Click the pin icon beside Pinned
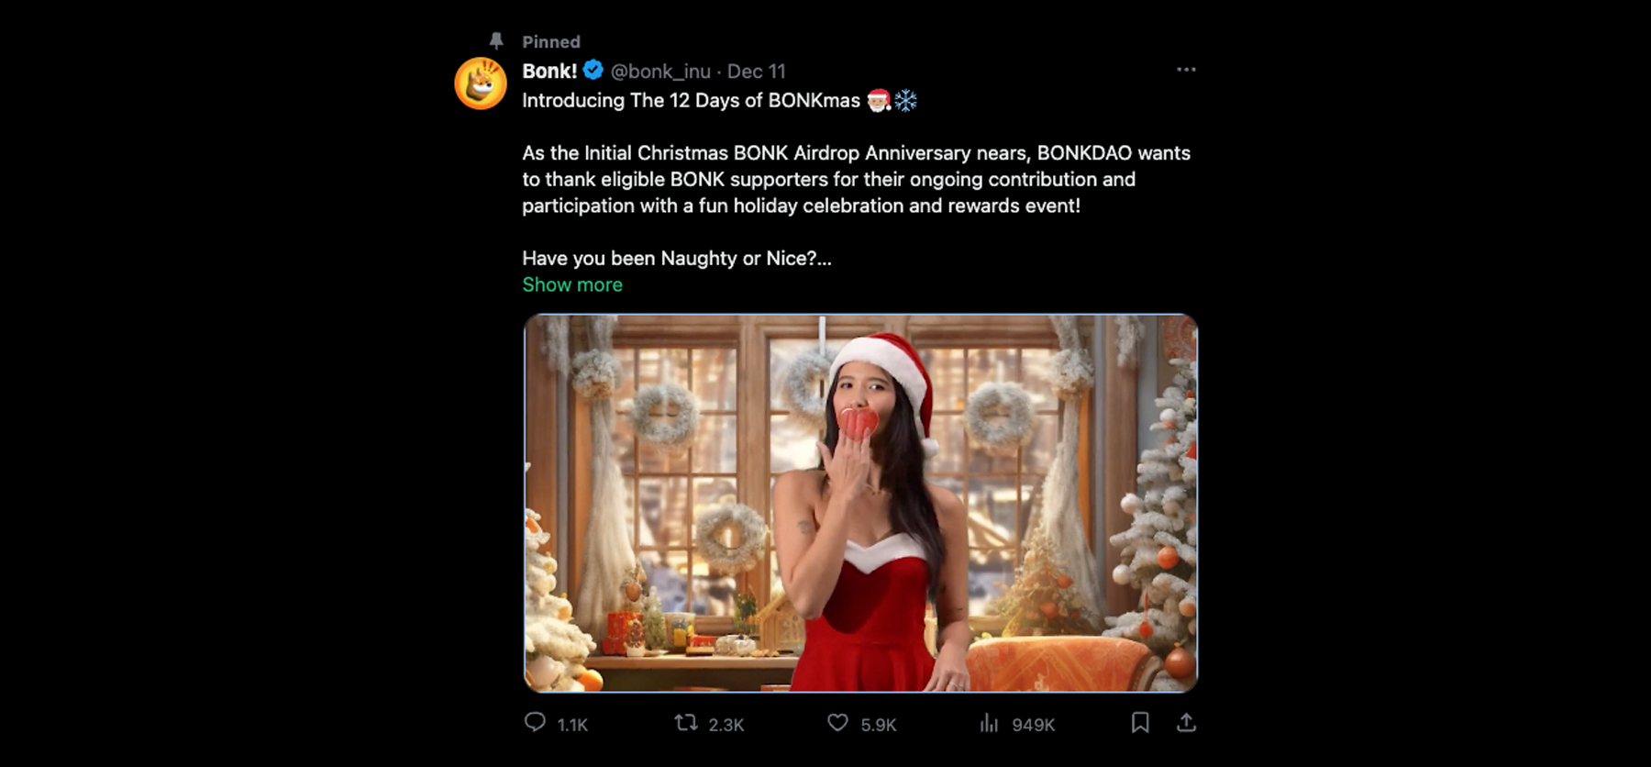 coord(496,41)
